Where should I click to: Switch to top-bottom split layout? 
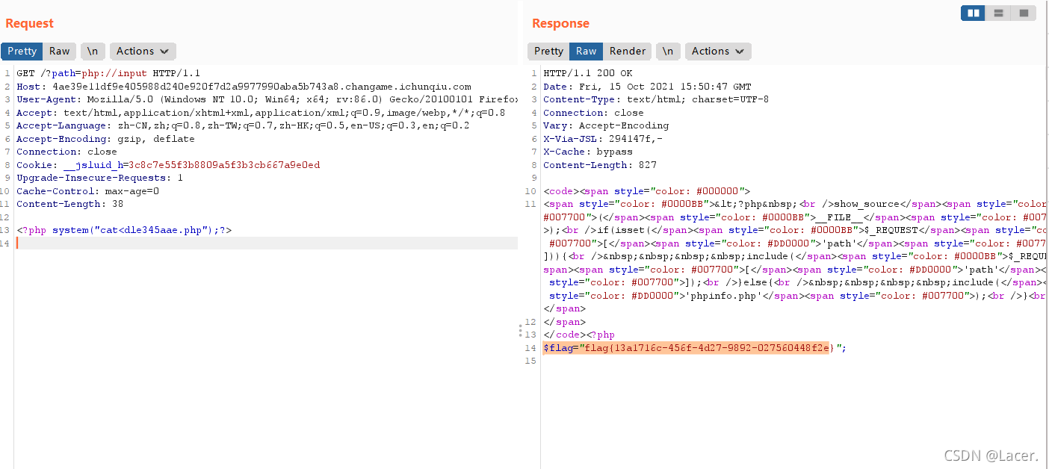pyautogui.click(x=998, y=13)
